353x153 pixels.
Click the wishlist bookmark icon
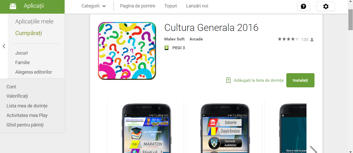pyautogui.click(x=228, y=80)
